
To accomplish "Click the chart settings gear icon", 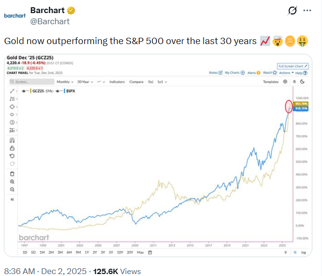I will [x=285, y=82].
